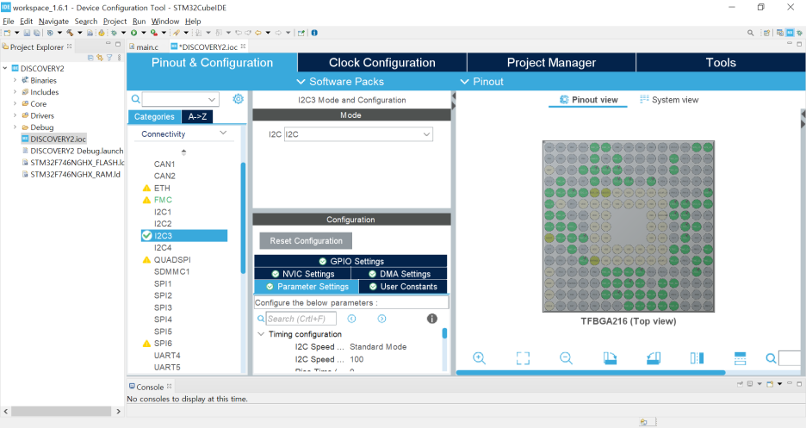
Task: Switch to Pinout view
Action: pos(588,100)
